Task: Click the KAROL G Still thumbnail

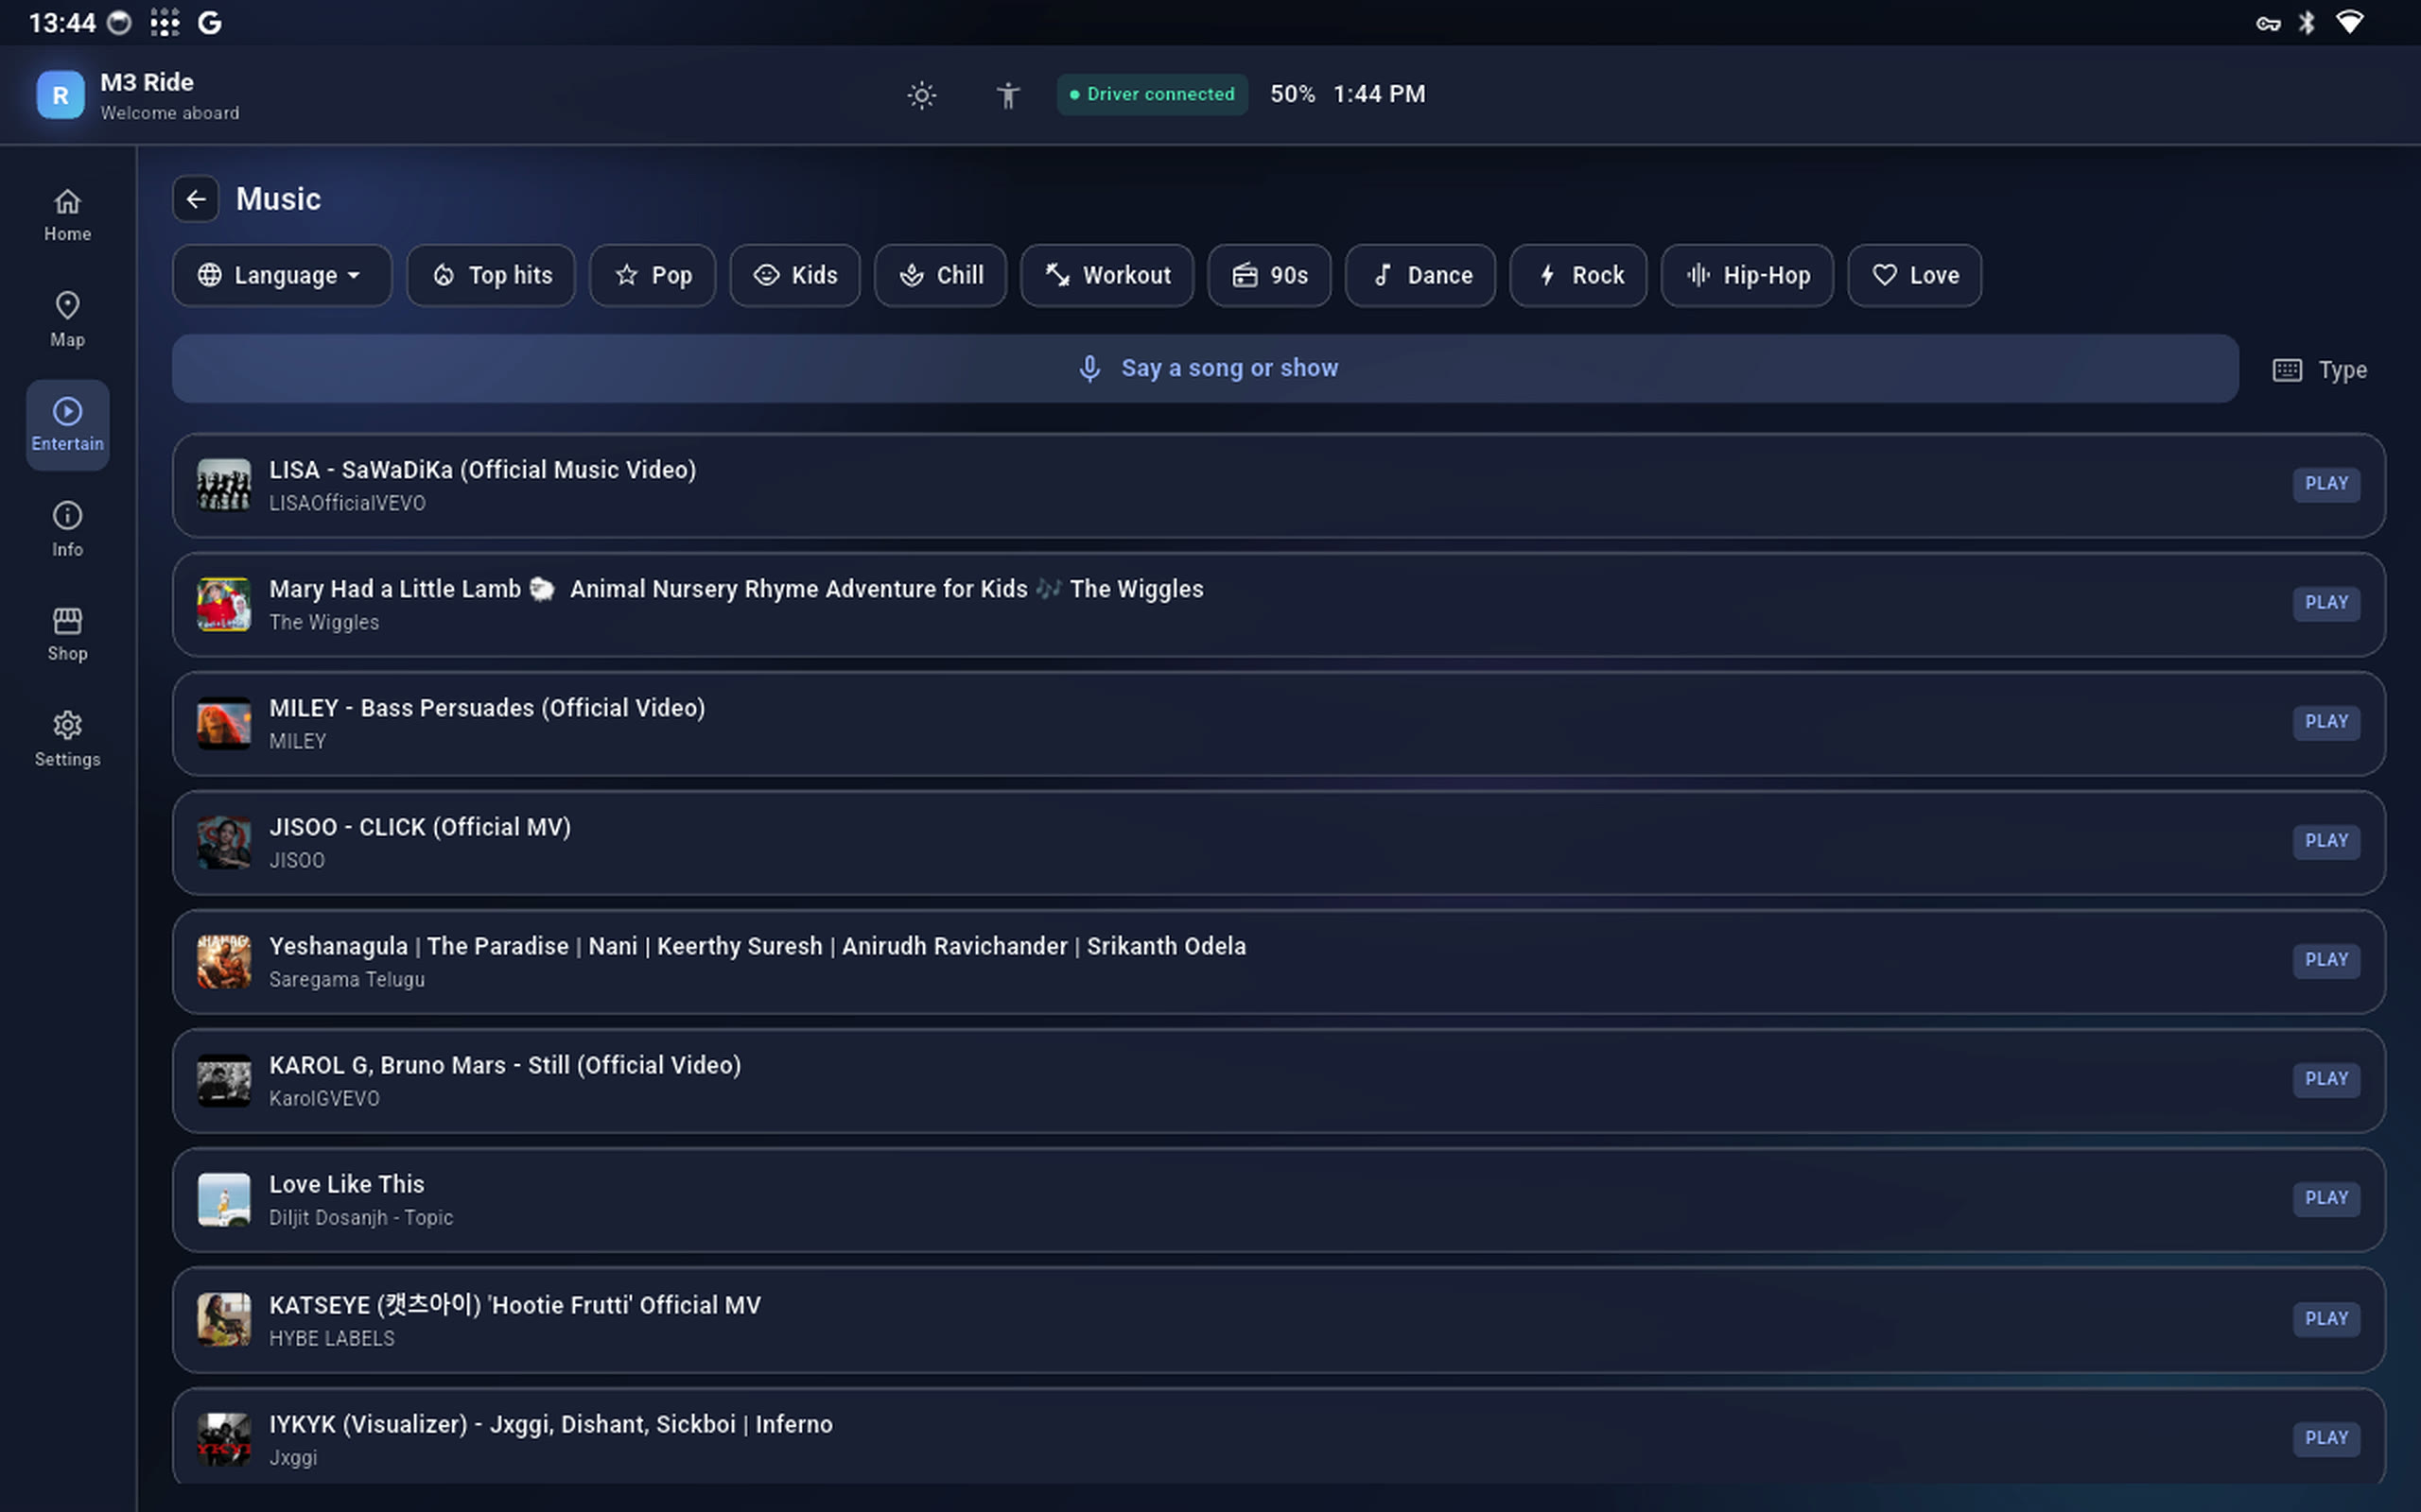Action: click(x=224, y=1080)
